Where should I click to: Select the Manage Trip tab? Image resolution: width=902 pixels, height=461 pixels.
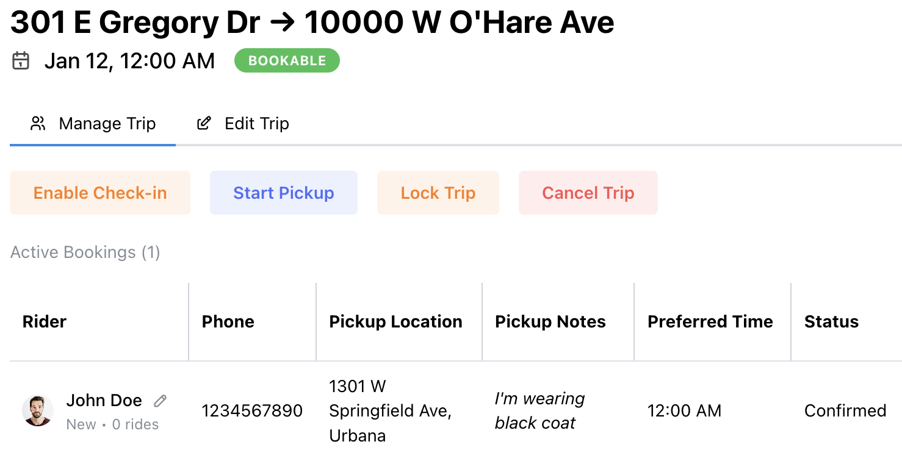107,123
